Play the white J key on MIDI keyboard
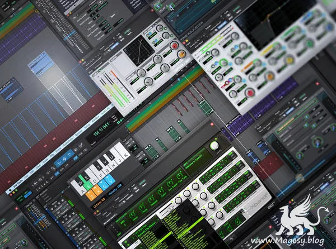 pos(120,159)
